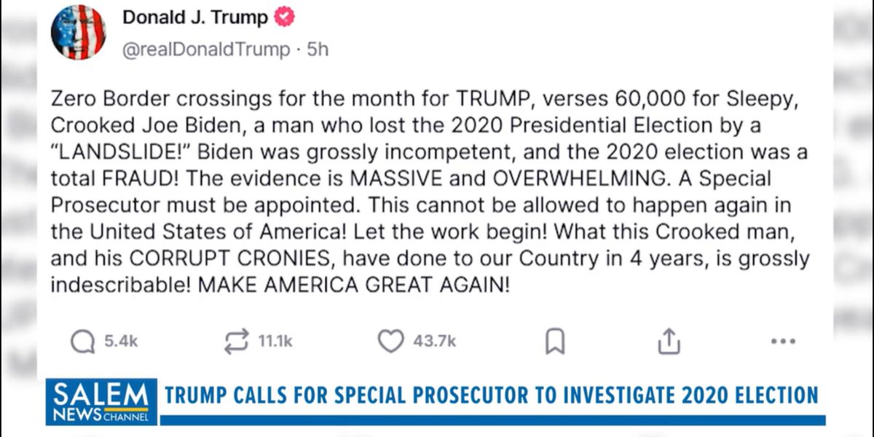Click the reply speech bubble icon
The width and height of the screenshot is (874, 437).
pyautogui.click(x=82, y=341)
